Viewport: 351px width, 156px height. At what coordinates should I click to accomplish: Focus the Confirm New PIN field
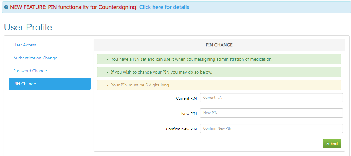click(271, 128)
